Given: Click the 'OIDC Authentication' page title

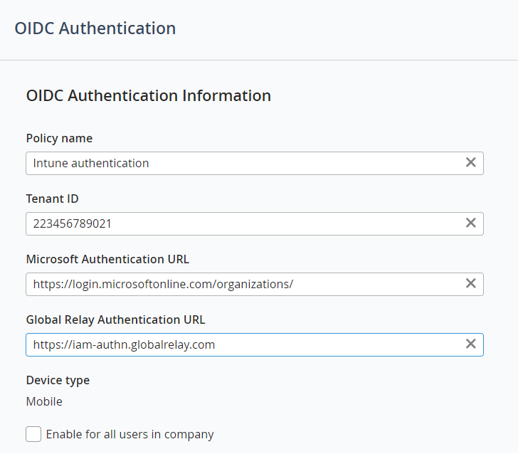Looking at the screenshot, I should coord(95,28).
